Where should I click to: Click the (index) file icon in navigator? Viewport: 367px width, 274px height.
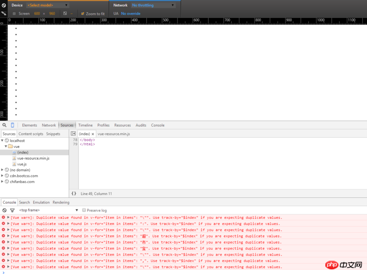[x=14, y=152]
